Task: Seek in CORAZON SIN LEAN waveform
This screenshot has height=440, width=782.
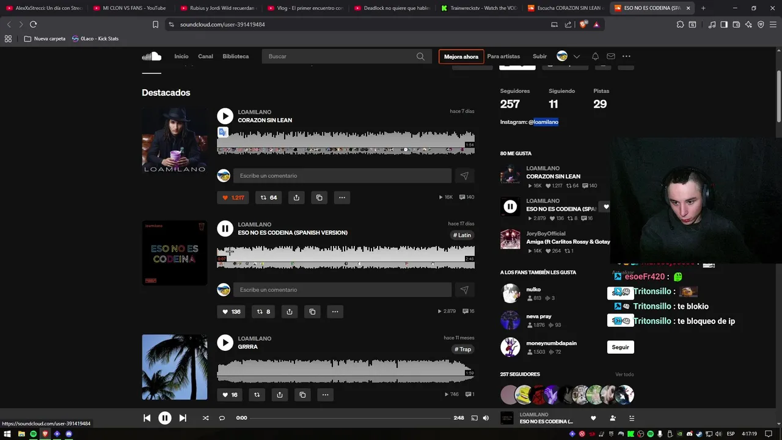Action: (346, 142)
